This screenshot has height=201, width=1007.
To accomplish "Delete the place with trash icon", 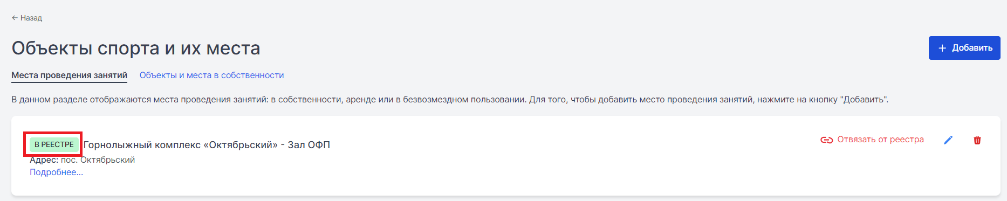I will pos(977,140).
